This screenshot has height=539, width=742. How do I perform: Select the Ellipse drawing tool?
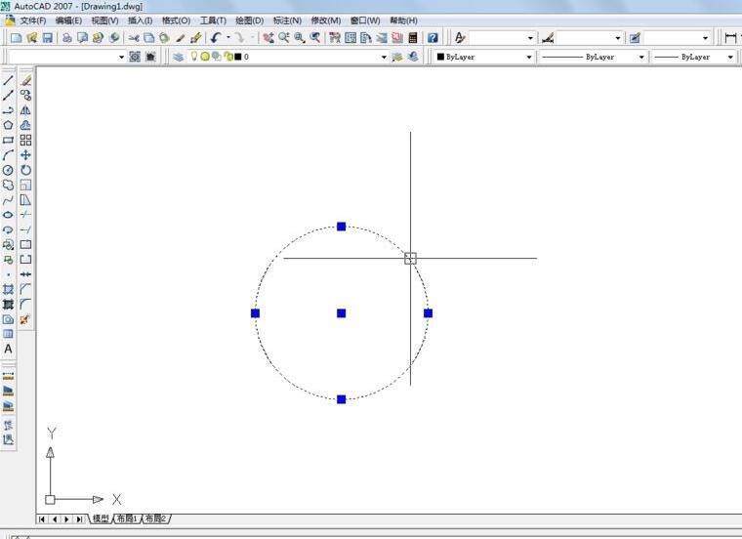tap(8, 215)
